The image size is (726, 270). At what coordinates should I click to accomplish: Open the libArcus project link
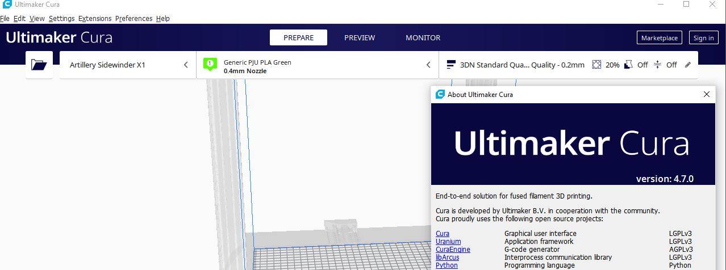tap(447, 257)
